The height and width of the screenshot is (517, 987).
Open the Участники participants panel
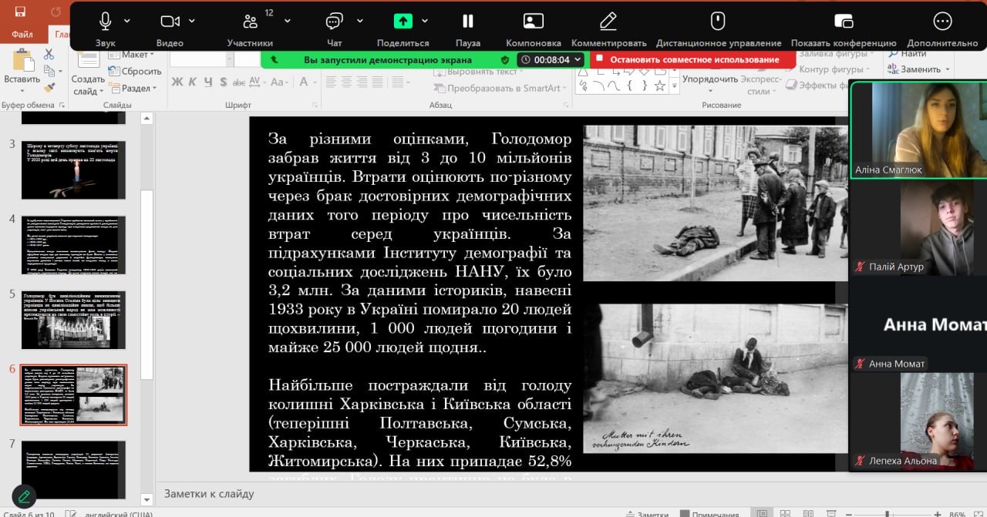pyautogui.click(x=250, y=22)
